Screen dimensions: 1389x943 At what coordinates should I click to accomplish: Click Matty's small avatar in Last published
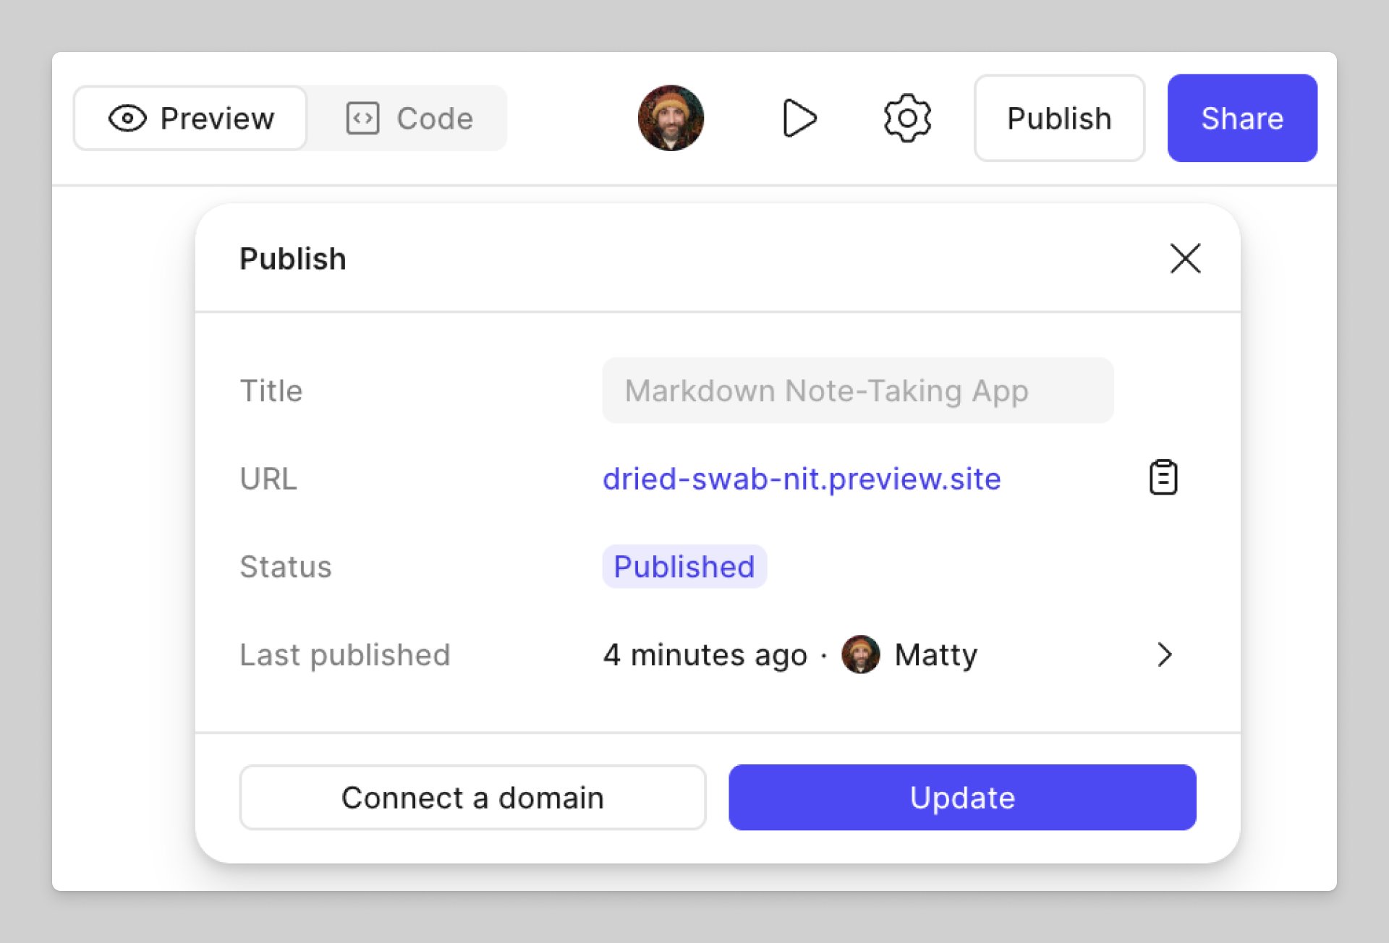[x=860, y=654]
